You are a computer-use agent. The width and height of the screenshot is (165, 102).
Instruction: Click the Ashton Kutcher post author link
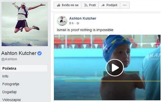(x=83, y=18)
